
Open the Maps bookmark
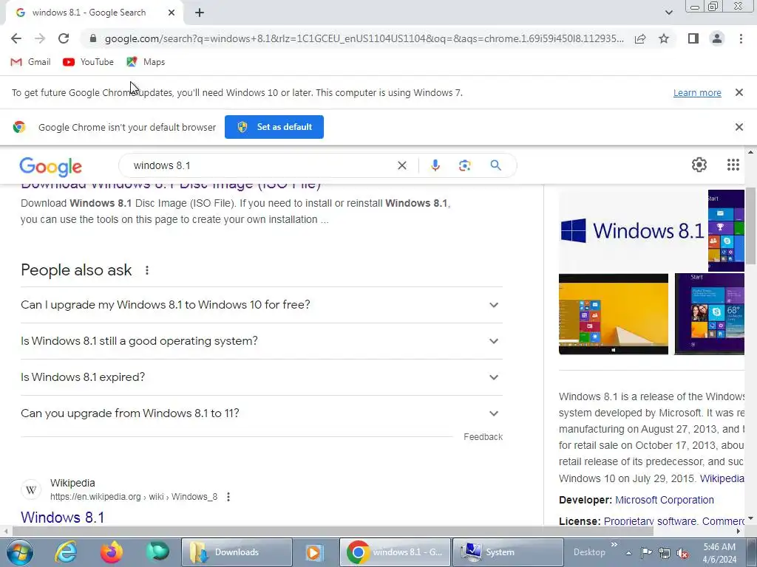(x=146, y=62)
